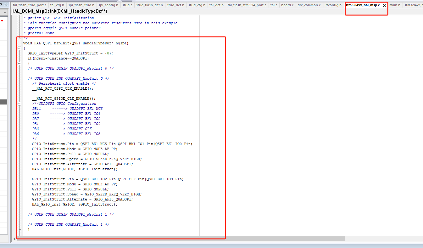
Task: Open the spi_flash_sfud.h tab
Action: coord(81,5)
